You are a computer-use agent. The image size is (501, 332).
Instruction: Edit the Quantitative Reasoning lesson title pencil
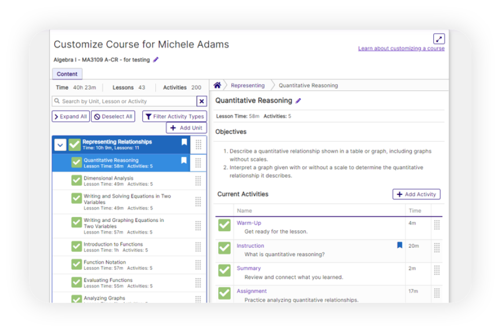(298, 100)
